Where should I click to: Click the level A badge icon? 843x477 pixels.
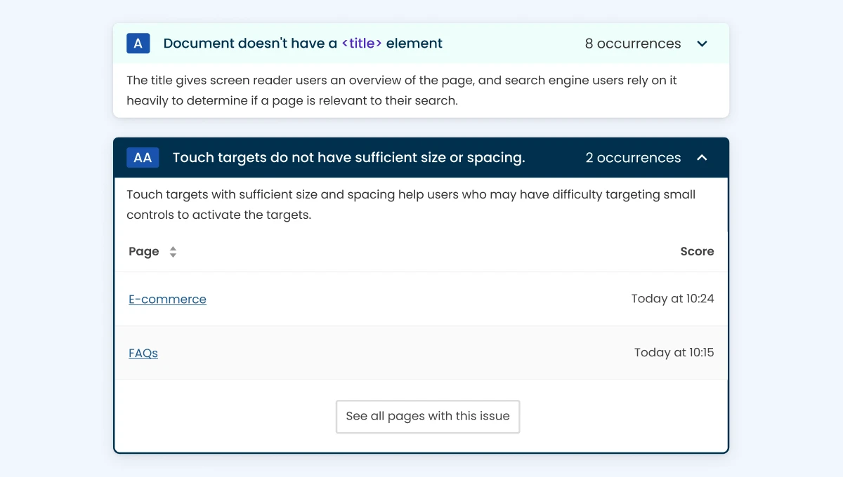138,43
